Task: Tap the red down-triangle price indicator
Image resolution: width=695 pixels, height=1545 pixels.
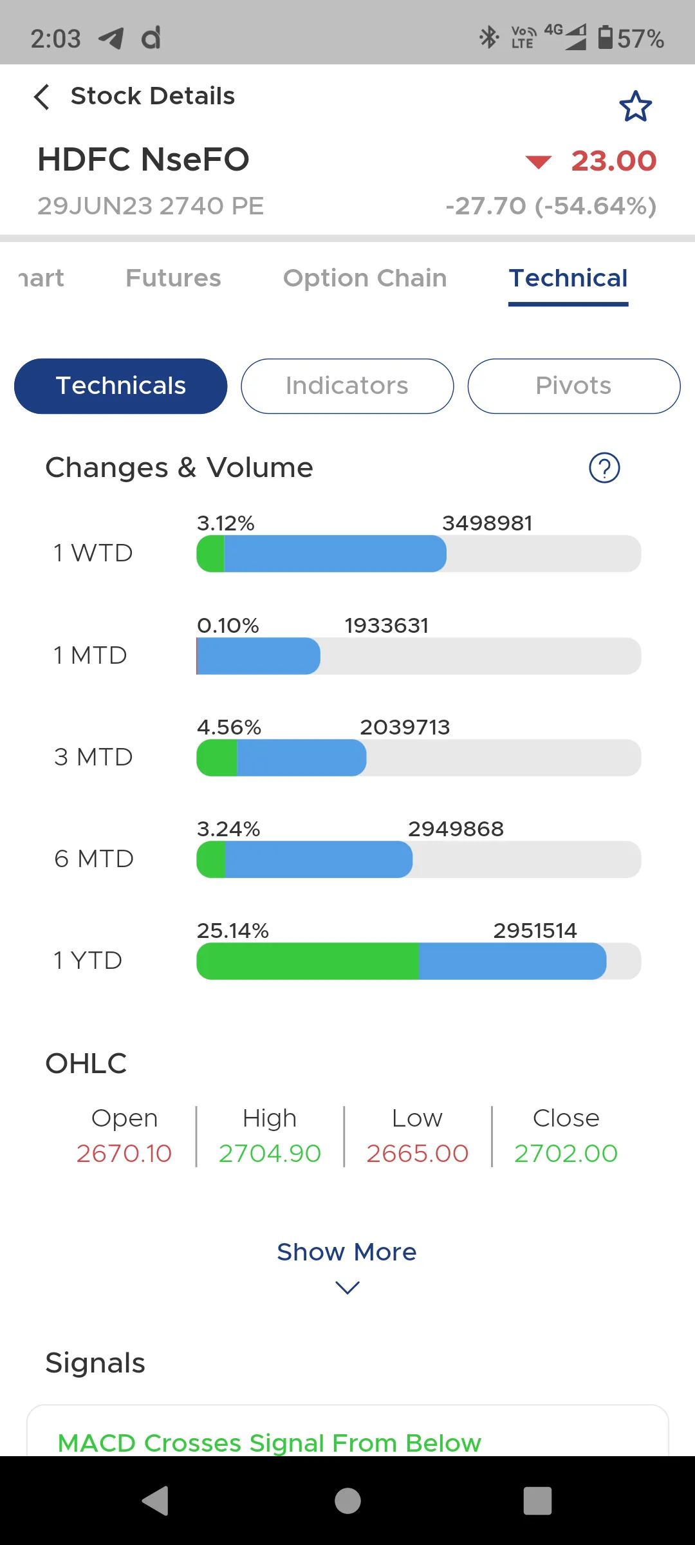Action: pos(539,162)
